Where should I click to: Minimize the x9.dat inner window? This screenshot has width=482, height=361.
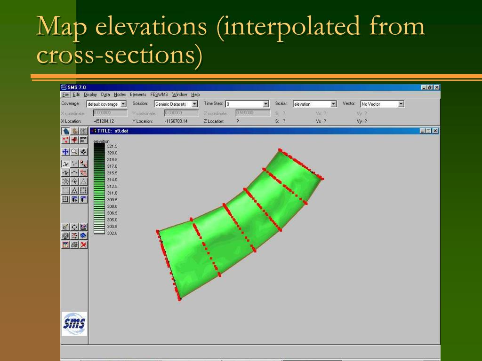(x=423, y=131)
